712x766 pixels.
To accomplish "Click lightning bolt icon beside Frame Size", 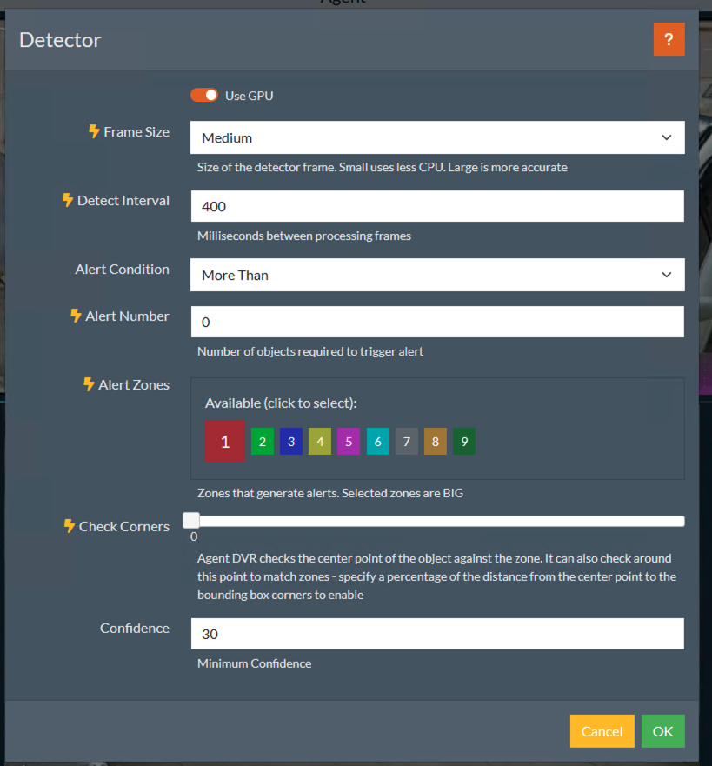I will coord(95,132).
